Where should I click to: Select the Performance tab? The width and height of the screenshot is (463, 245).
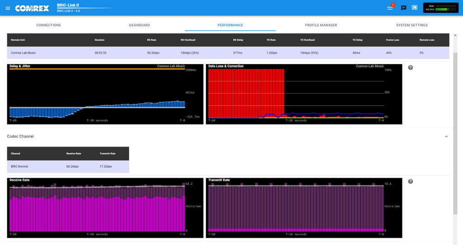pyautogui.click(x=230, y=25)
